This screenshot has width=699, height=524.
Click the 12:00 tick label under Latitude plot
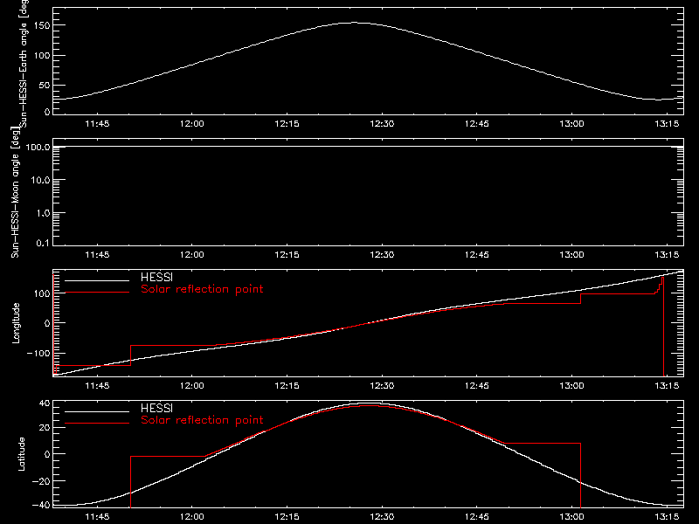click(x=192, y=517)
